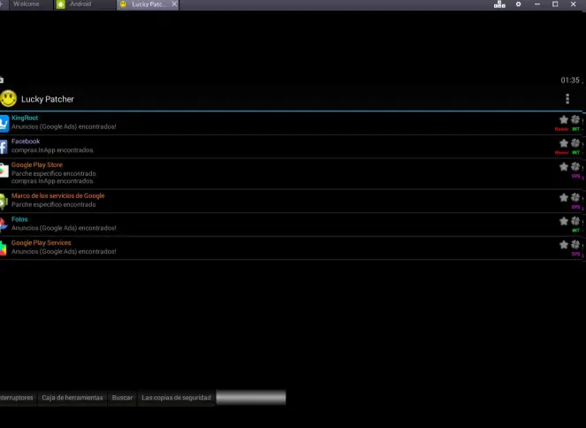Open the three-dot overflow menu
586x428 pixels.
coord(567,99)
